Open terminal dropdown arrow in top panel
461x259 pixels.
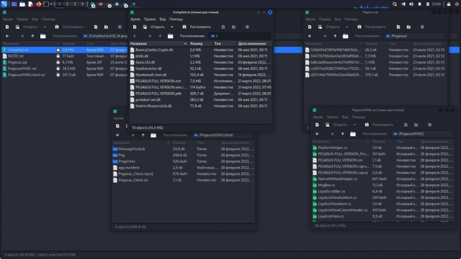(x=51, y=4)
